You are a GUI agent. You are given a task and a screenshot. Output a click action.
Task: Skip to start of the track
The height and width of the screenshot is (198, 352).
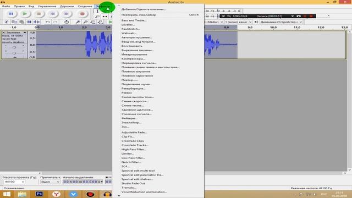tap(53, 14)
